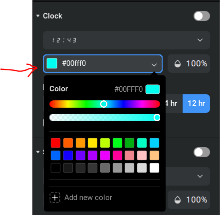
Task: Collapse the Clock section triangle
Action: pos(38,16)
